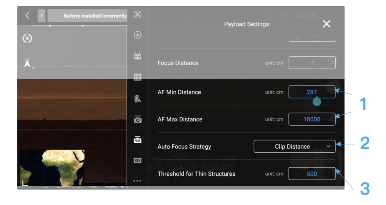Go back using the left arrow
This screenshot has width=386, height=205.
28,16
